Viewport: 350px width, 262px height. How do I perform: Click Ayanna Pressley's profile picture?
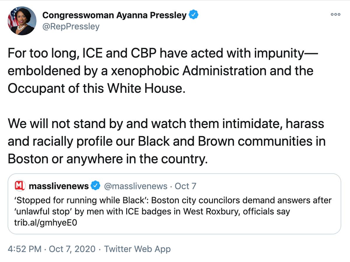coord(21,21)
